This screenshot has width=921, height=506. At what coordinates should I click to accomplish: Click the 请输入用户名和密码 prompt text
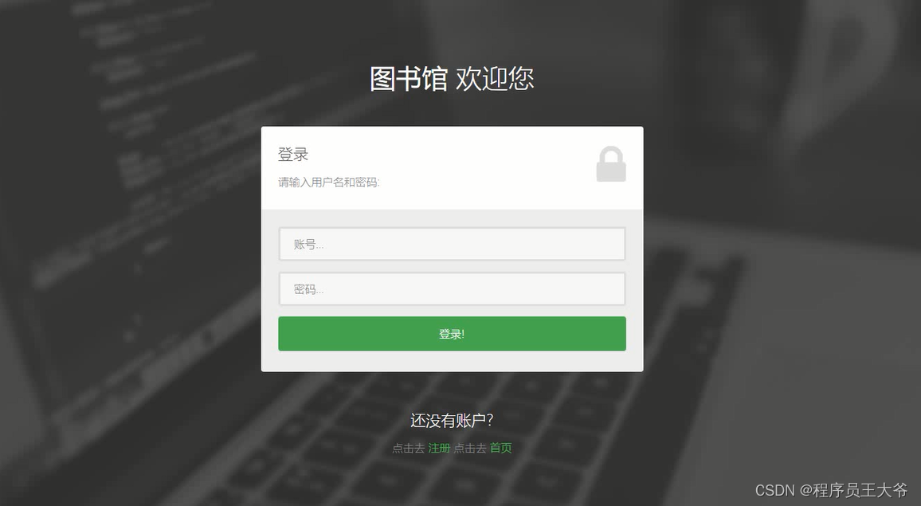pyautogui.click(x=329, y=182)
